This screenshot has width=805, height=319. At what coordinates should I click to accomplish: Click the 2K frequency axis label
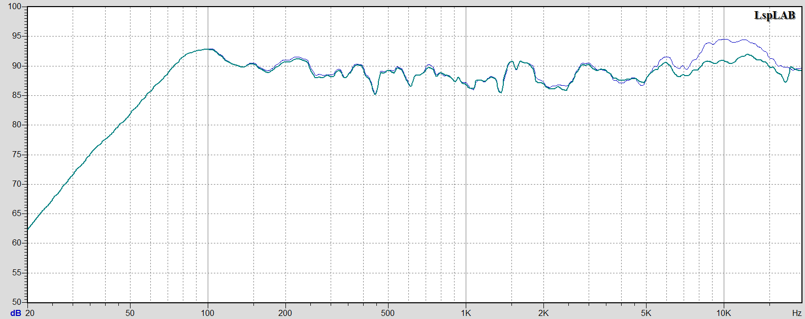543,313
